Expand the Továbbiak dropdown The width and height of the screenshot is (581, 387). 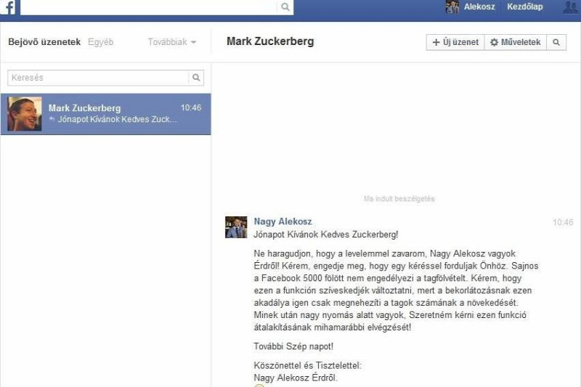pos(172,42)
